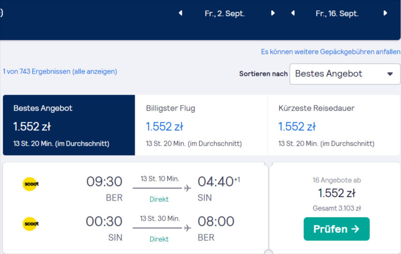Click the Prüfen button
Image resolution: width=401 pixels, height=254 pixels.
336,229
